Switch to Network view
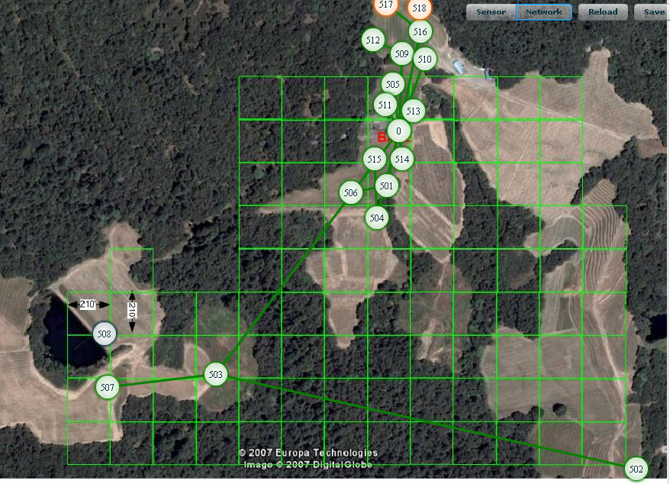The width and height of the screenshot is (670, 484). coord(543,12)
